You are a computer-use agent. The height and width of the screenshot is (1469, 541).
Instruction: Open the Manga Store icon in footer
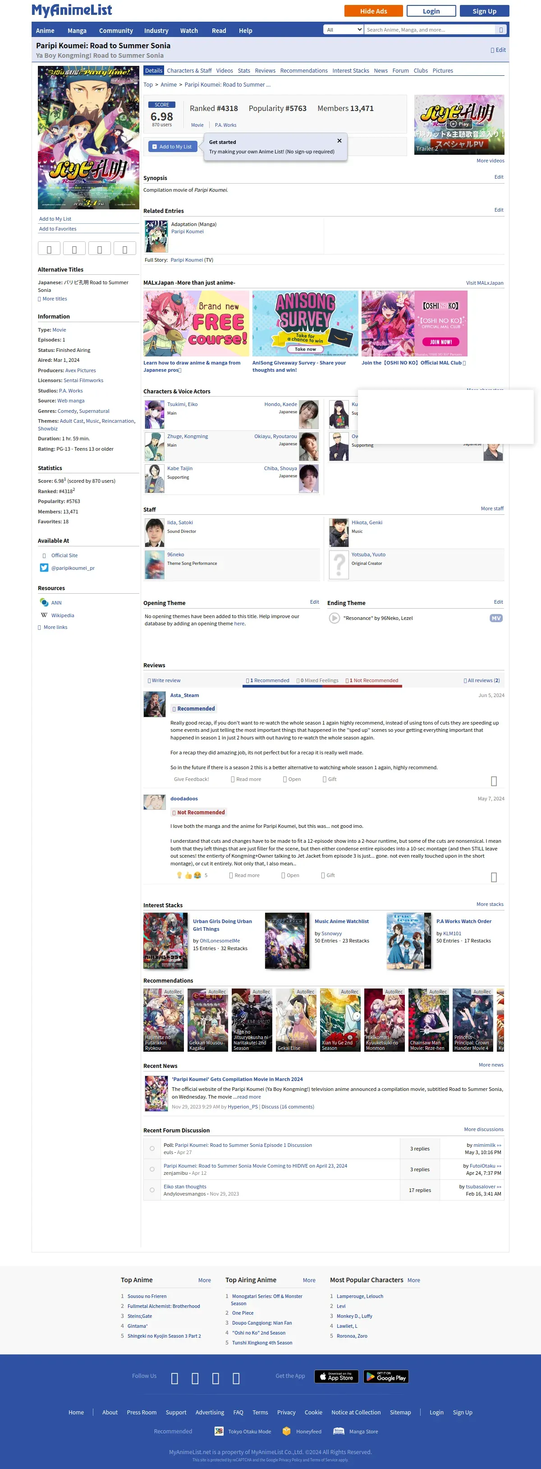(x=339, y=1431)
